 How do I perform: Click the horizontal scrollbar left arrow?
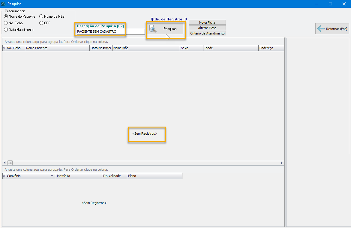[5, 163]
